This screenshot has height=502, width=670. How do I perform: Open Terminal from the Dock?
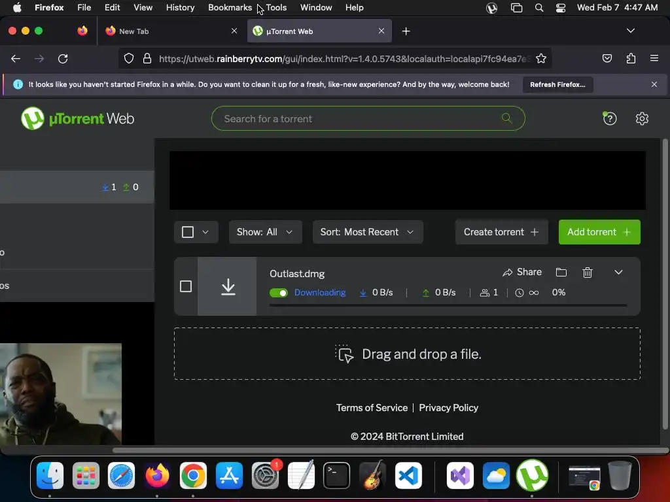point(337,475)
